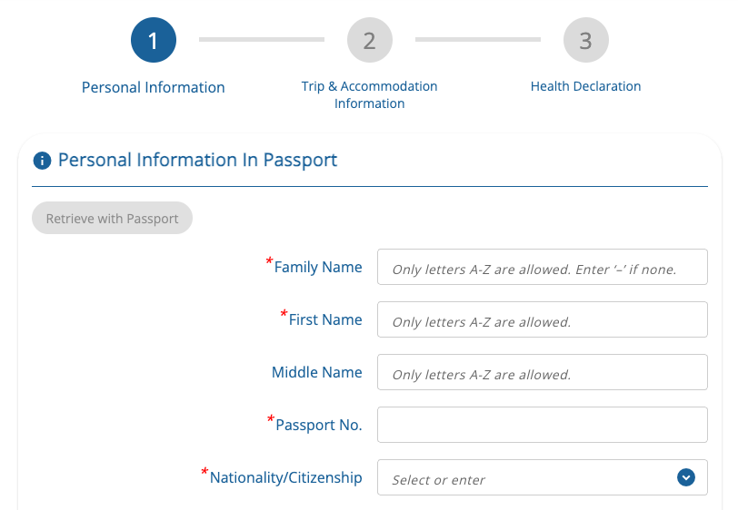Screen dimensions: 738x510
Task: Open the Nationality/Citizenship select box
Action: pyautogui.click(x=527, y=478)
